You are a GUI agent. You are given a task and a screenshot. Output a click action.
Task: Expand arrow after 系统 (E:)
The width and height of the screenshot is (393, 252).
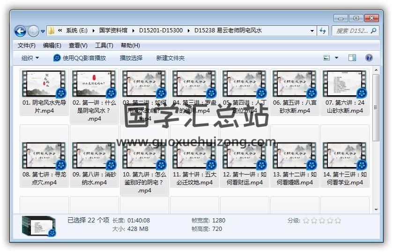coord(94,31)
